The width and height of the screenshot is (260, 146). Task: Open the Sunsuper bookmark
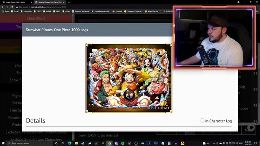pyautogui.click(x=133, y=11)
